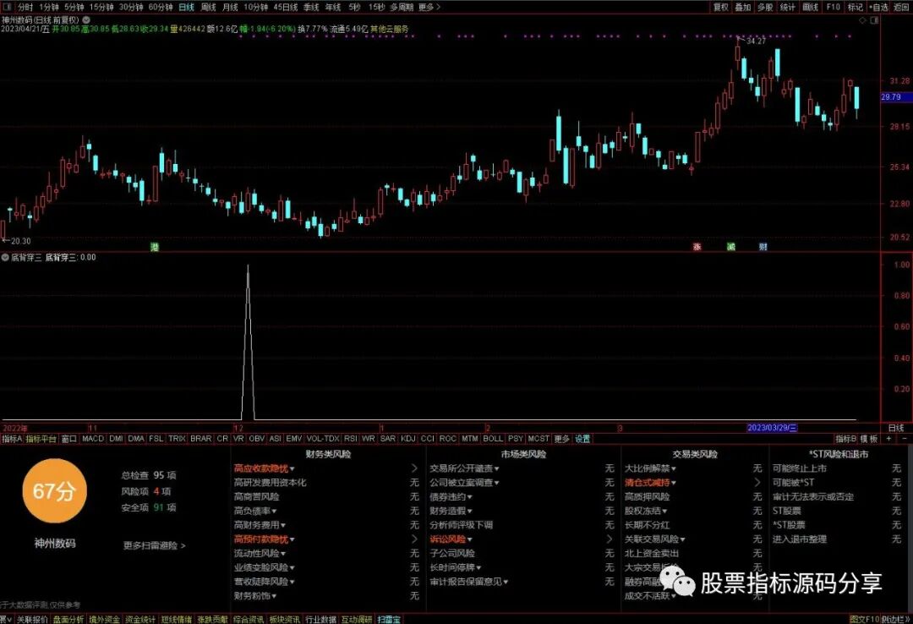Select the KDJ indicator
913x624 pixels.
coord(408,438)
